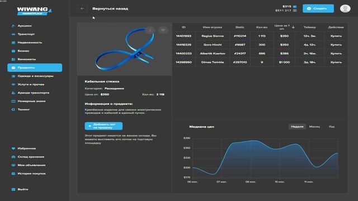
Task: Click the Static column header
Action: pos(240,27)
